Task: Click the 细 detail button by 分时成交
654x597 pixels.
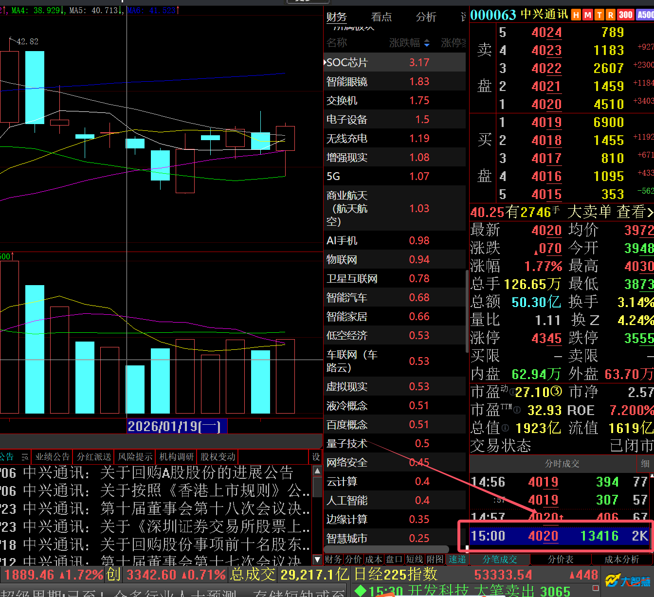Action: pos(645,464)
